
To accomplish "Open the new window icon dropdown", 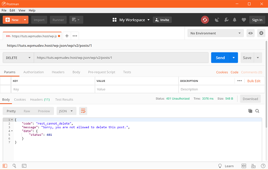I will tap(76, 20).
